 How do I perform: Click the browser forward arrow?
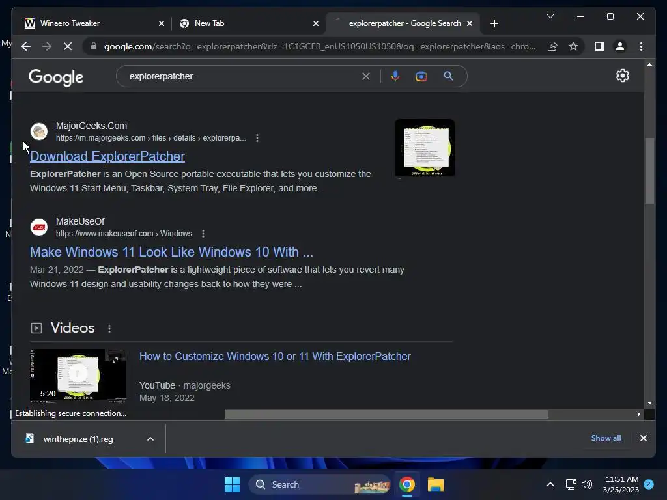click(47, 46)
